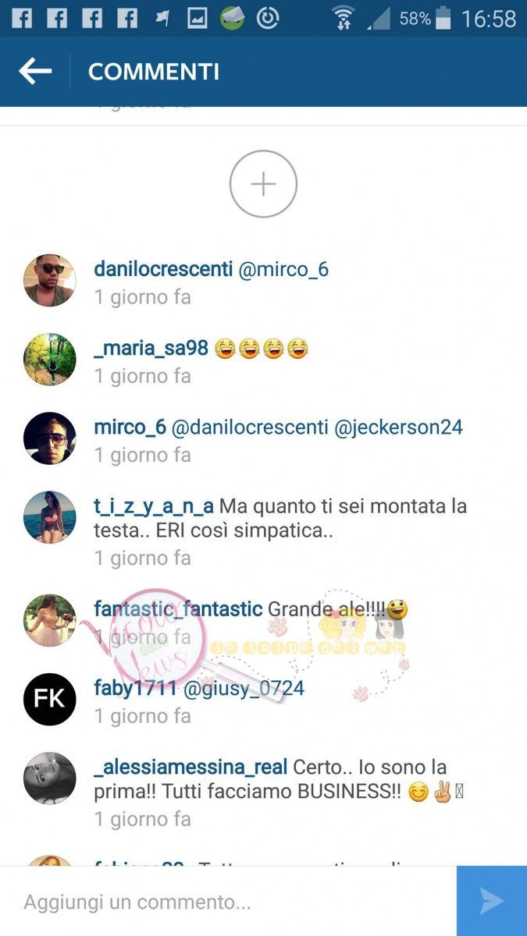Viewport: 527px width, 936px height.
Task: Send the comment with the paper plane button
Action: 492,901
